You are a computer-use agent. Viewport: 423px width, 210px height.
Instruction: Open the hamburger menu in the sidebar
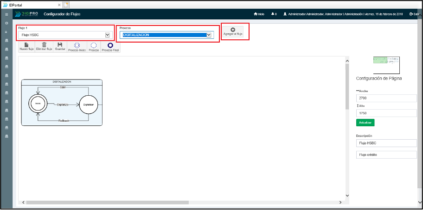click(x=6, y=15)
